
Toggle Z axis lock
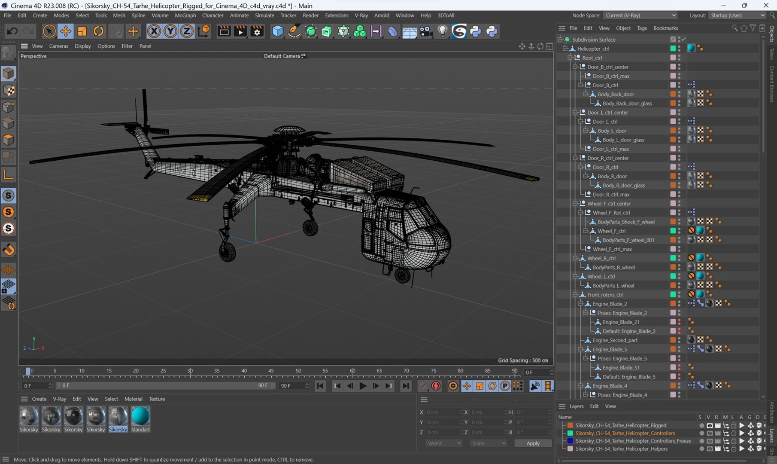(x=187, y=31)
